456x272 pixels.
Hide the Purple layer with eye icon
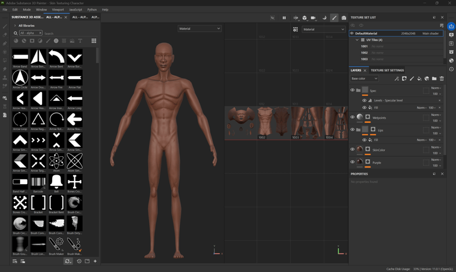pos(352,162)
